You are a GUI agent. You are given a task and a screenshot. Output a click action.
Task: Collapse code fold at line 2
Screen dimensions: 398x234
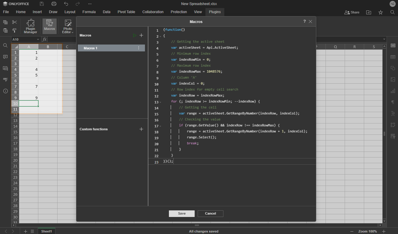coord(161,36)
